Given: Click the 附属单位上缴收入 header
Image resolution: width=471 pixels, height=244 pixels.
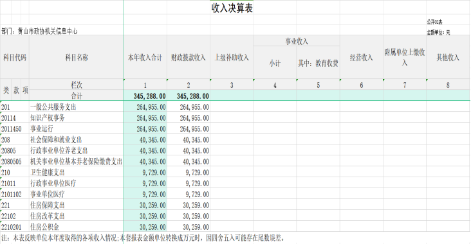Looking at the screenshot, I should coord(405,57).
